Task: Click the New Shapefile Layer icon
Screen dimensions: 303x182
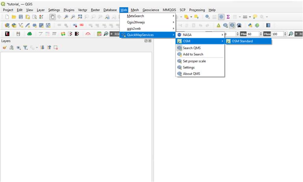Action: (21, 25)
